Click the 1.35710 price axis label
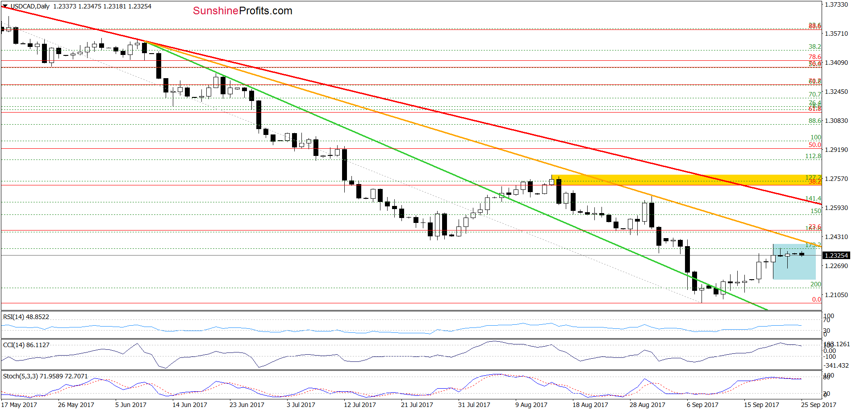852x411 pixels. [x=836, y=34]
